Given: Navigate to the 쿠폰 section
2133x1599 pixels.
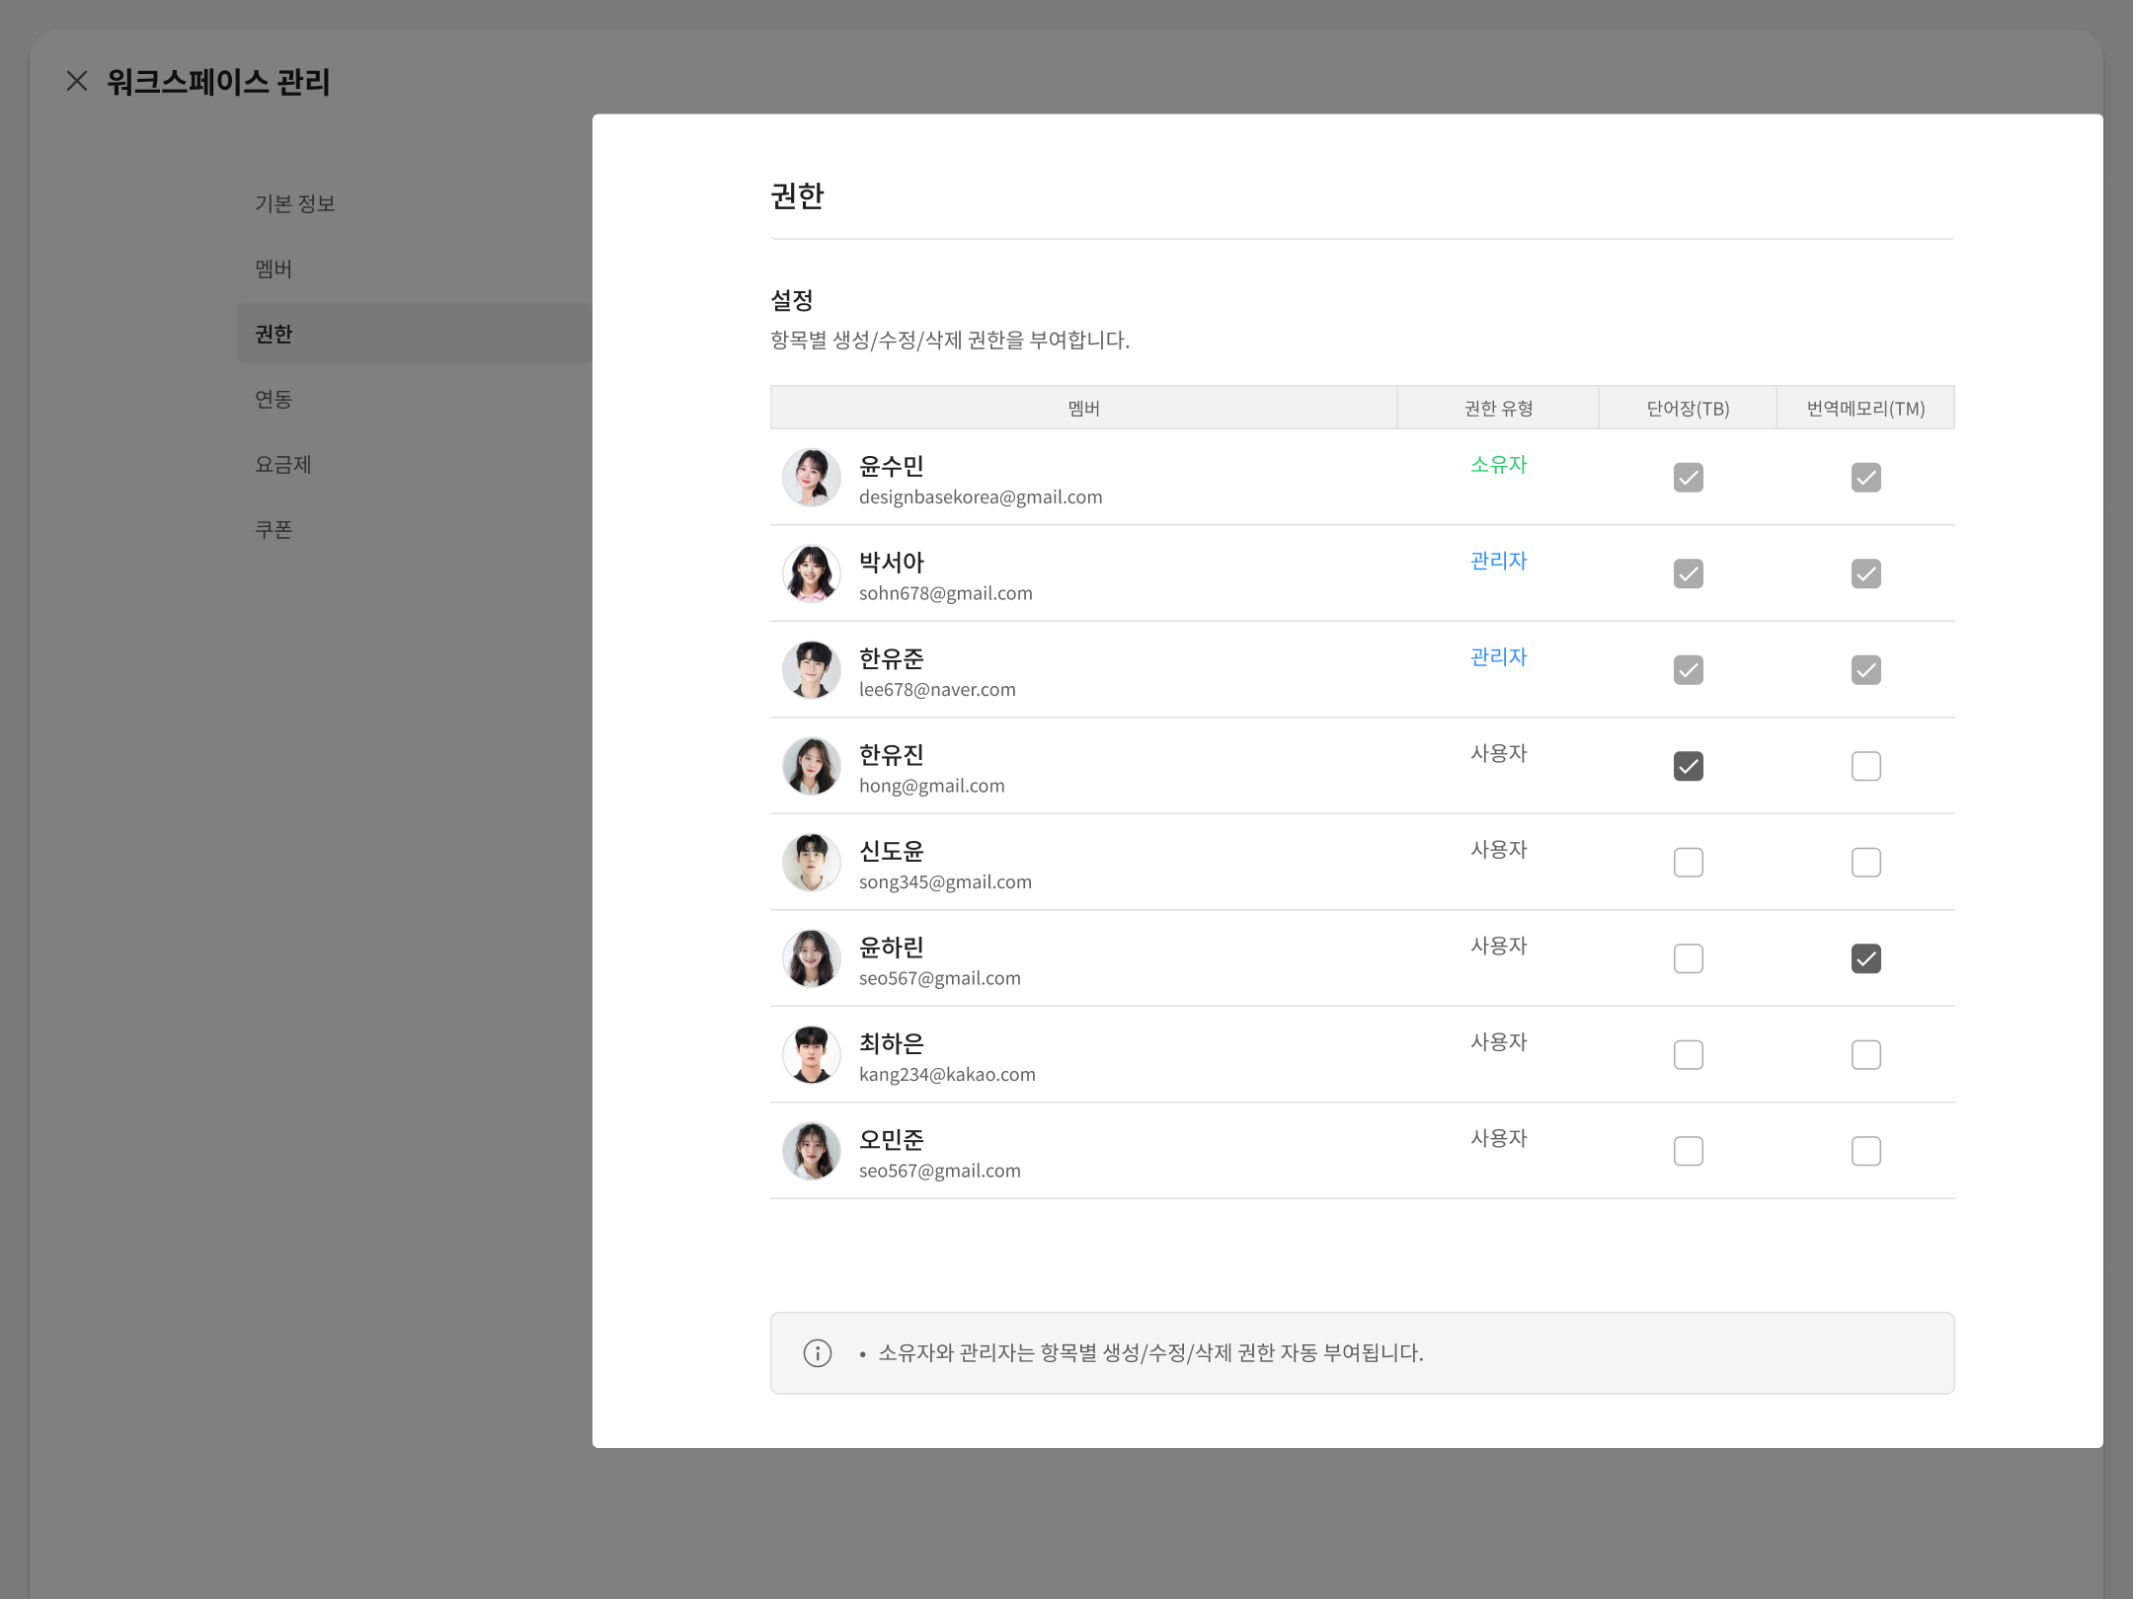Looking at the screenshot, I should [x=274, y=530].
